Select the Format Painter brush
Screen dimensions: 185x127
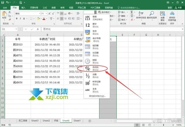point(10,20)
